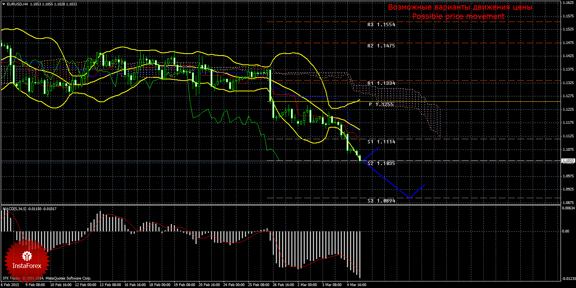Screen dimensions: 576x288
Task: Click the 25 Feb 08:00 time label
Action: (x=258, y=285)
